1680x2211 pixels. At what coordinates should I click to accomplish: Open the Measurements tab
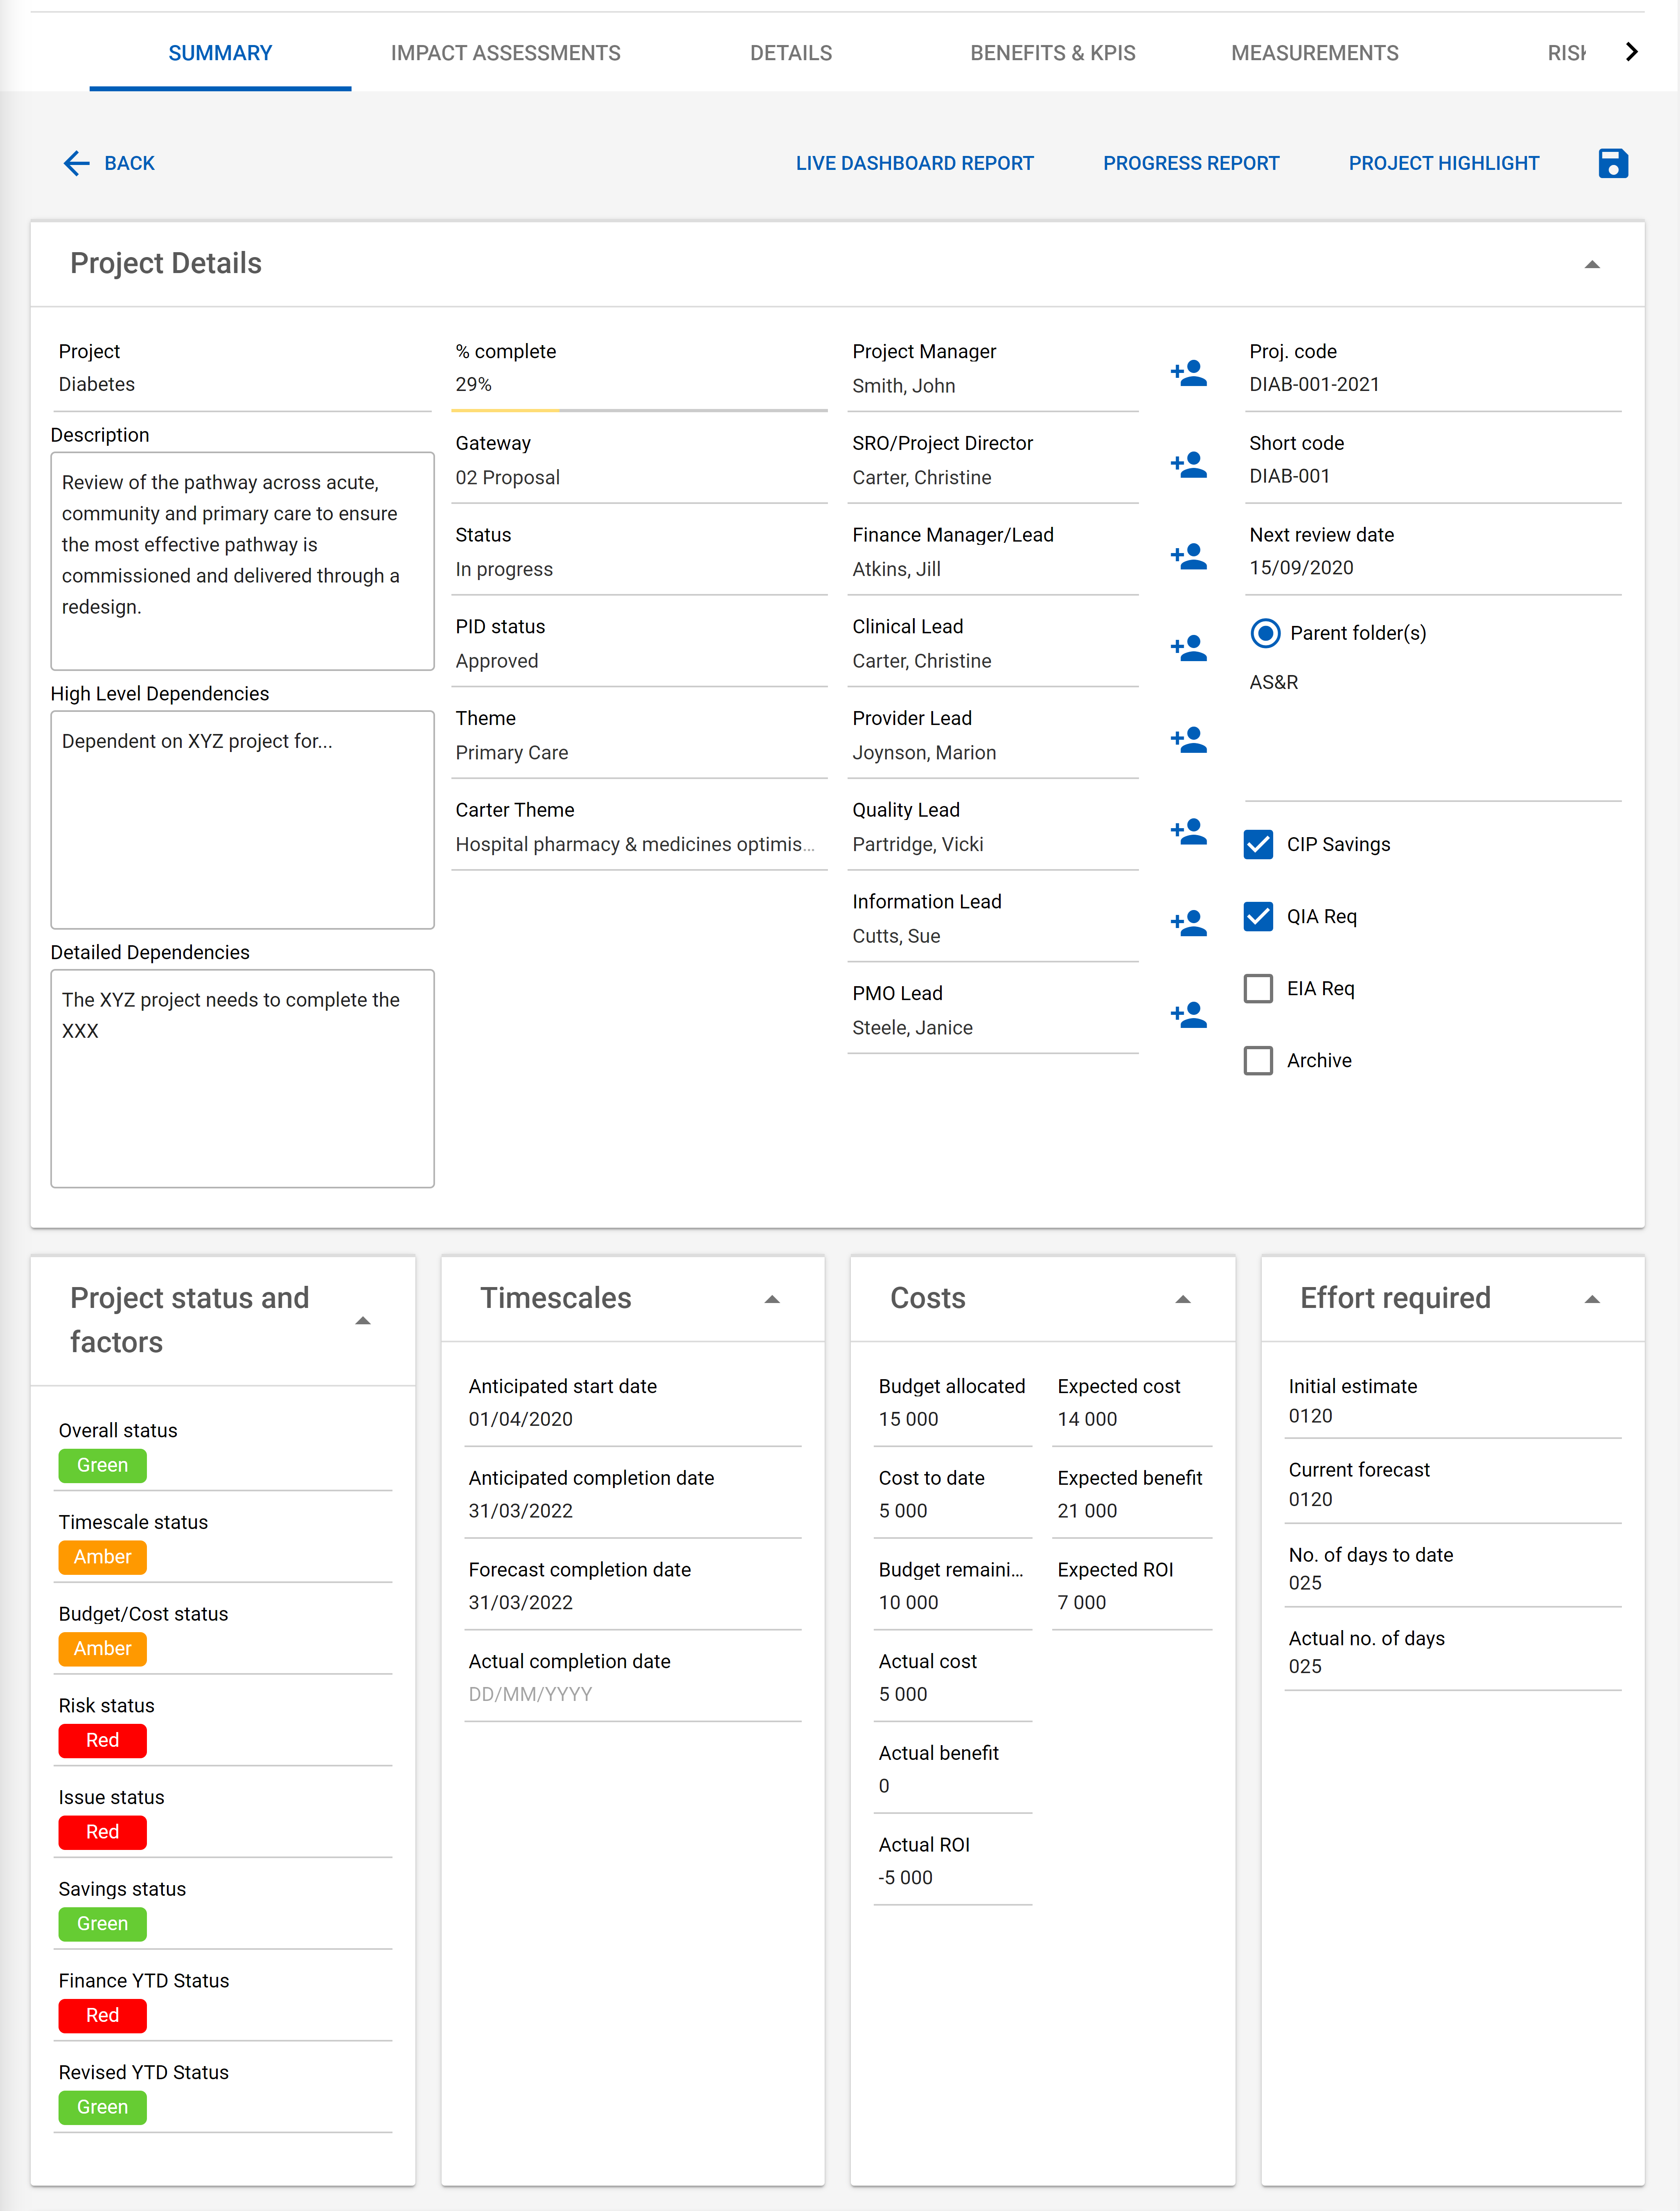click(x=1314, y=53)
